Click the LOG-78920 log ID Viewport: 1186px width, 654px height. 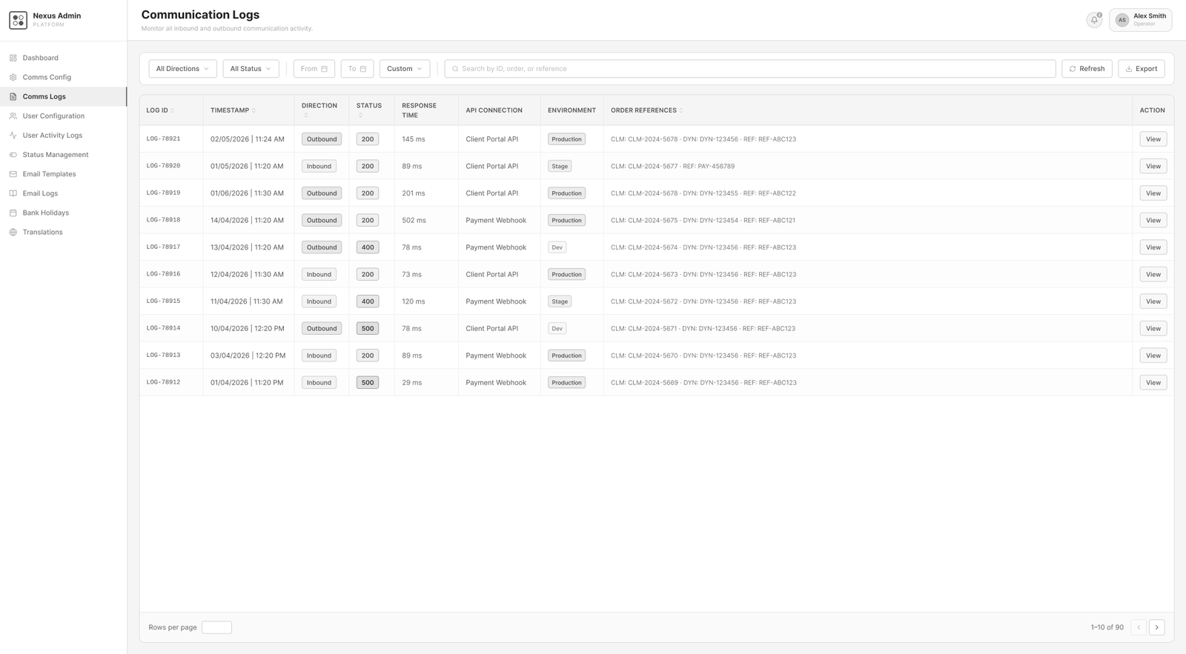(163, 166)
